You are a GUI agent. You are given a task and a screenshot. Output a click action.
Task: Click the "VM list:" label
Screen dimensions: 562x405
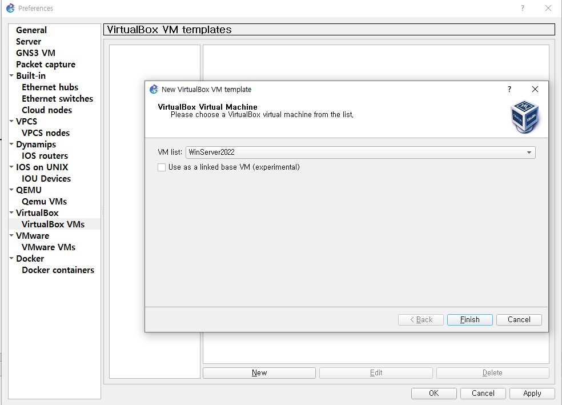pos(170,153)
